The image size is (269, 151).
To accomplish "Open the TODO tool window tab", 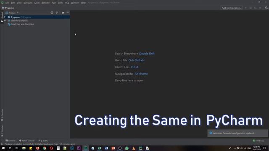I will coord(43,141).
